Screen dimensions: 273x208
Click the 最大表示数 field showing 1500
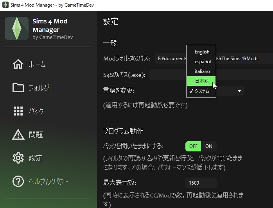(201, 183)
